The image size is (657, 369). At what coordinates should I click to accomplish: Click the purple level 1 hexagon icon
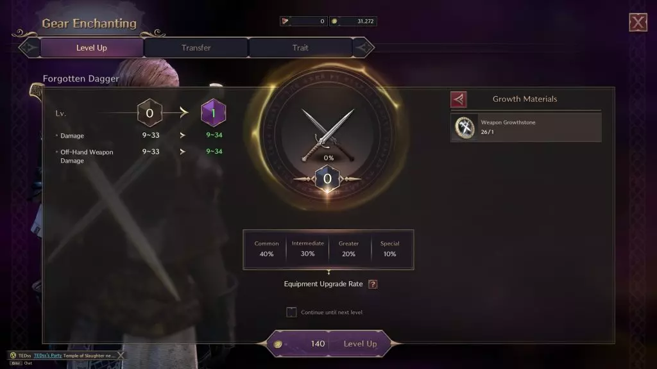point(213,113)
